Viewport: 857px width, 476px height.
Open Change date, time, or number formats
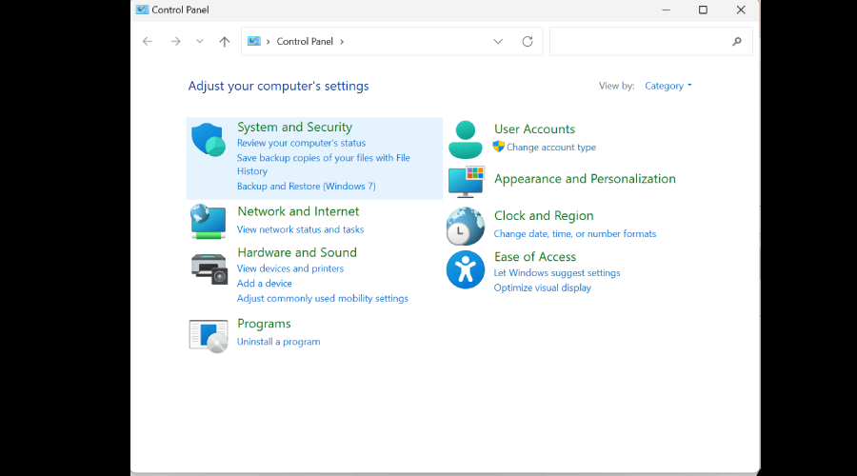tap(575, 234)
